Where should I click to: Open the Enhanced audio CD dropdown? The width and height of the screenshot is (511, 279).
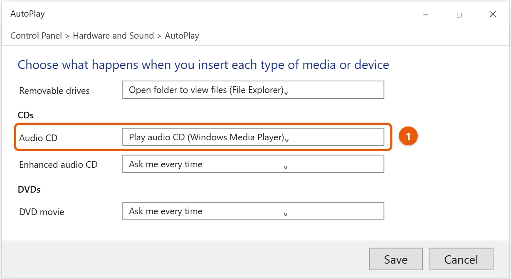pos(253,164)
